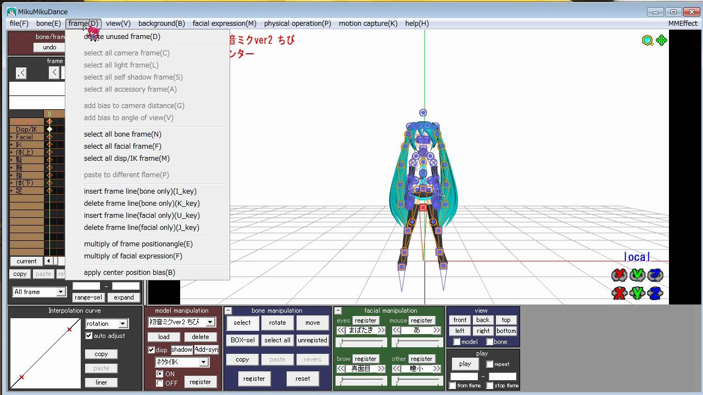Jump to first frame button
The height and width of the screenshot is (395, 703).
click(x=21, y=73)
